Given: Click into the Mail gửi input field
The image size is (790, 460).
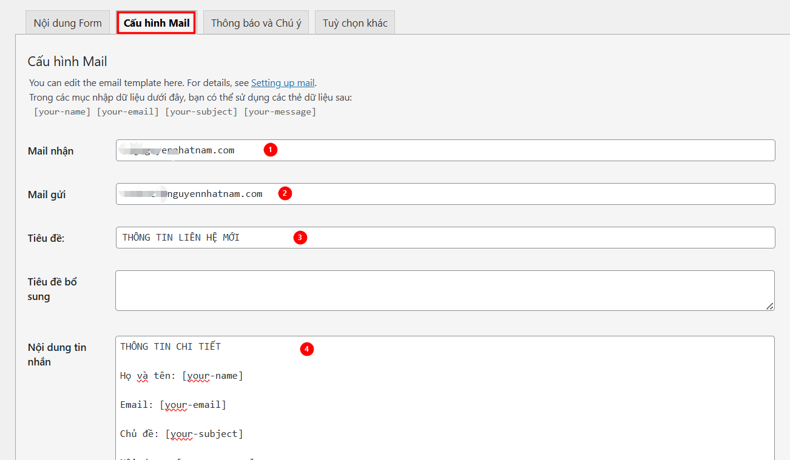Looking at the screenshot, I should coord(445,194).
